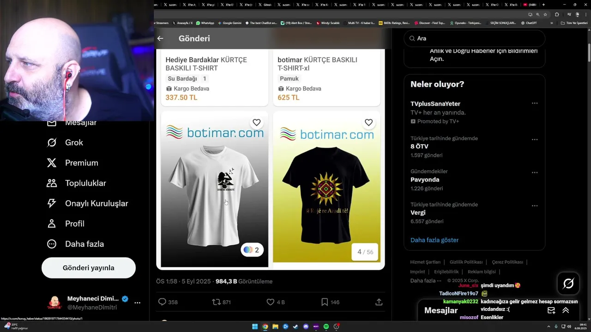The image size is (591, 332).
Task: Open Chrome extensions puzzle icon
Action: coord(557,14)
